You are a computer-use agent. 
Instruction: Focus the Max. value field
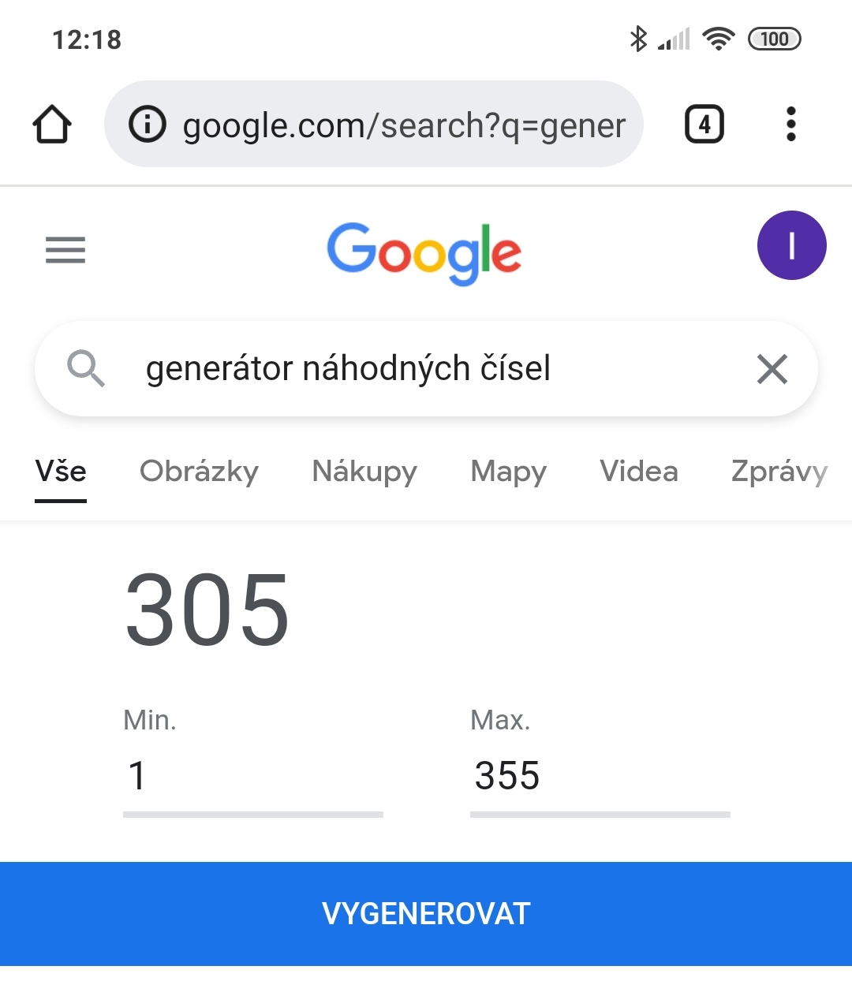[600, 776]
